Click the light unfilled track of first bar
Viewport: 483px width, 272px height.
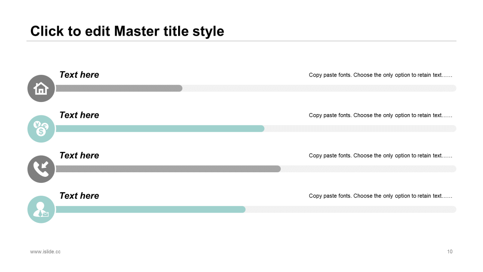click(x=319, y=88)
